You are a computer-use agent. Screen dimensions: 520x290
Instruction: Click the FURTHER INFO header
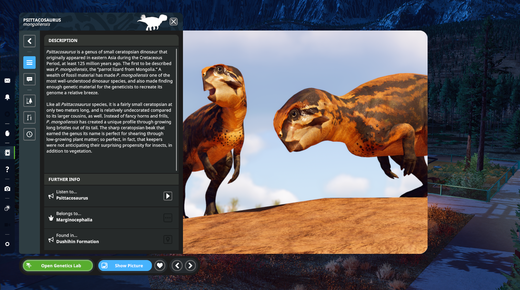tap(111, 179)
